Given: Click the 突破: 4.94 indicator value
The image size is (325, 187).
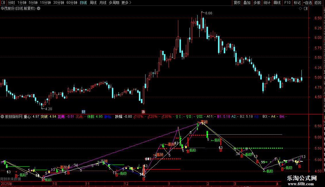Looking at the screenshot, I should 49,117.
